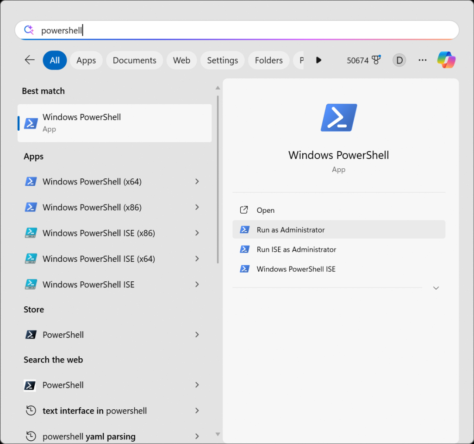The width and height of the screenshot is (474, 444).
Task: Expand Windows PowerShell ISE (x64) chevron
Action: coord(197,259)
